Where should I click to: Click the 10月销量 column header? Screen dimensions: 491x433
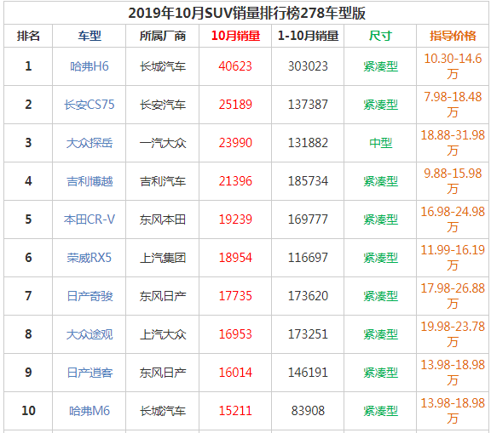(235, 36)
